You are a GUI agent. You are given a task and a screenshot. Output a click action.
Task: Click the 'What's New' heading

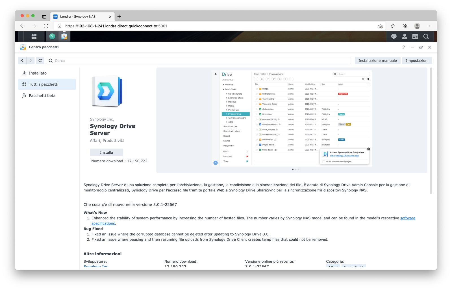pyautogui.click(x=95, y=213)
